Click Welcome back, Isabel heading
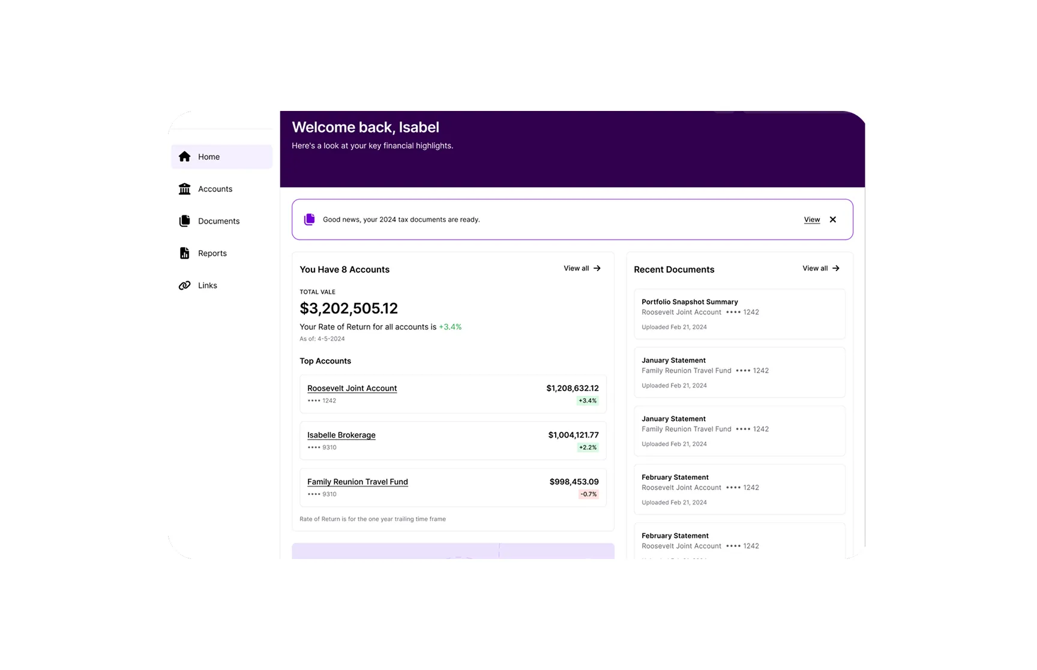This screenshot has width=1037, height=670. pos(365,127)
